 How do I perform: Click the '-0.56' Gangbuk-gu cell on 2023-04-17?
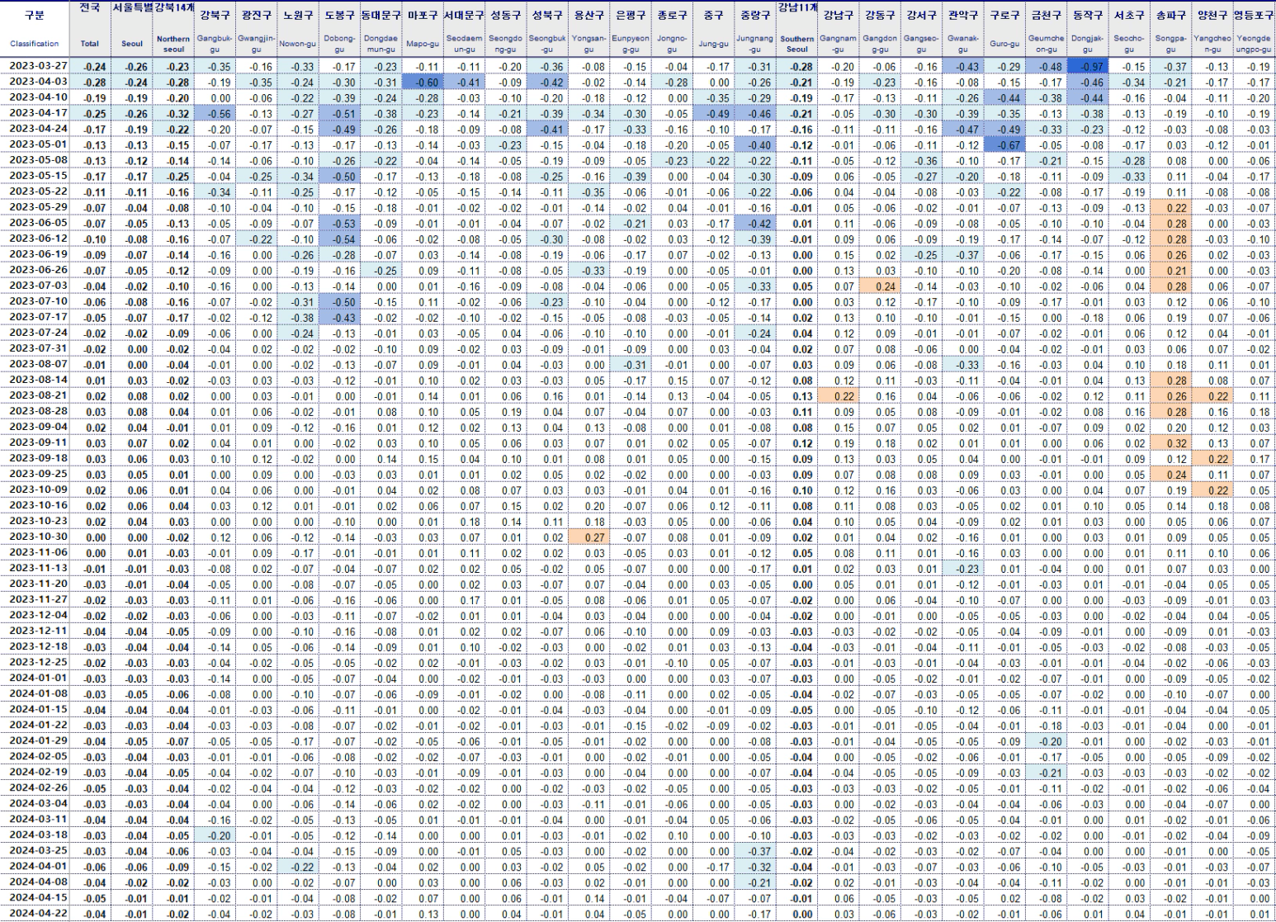coord(215,114)
